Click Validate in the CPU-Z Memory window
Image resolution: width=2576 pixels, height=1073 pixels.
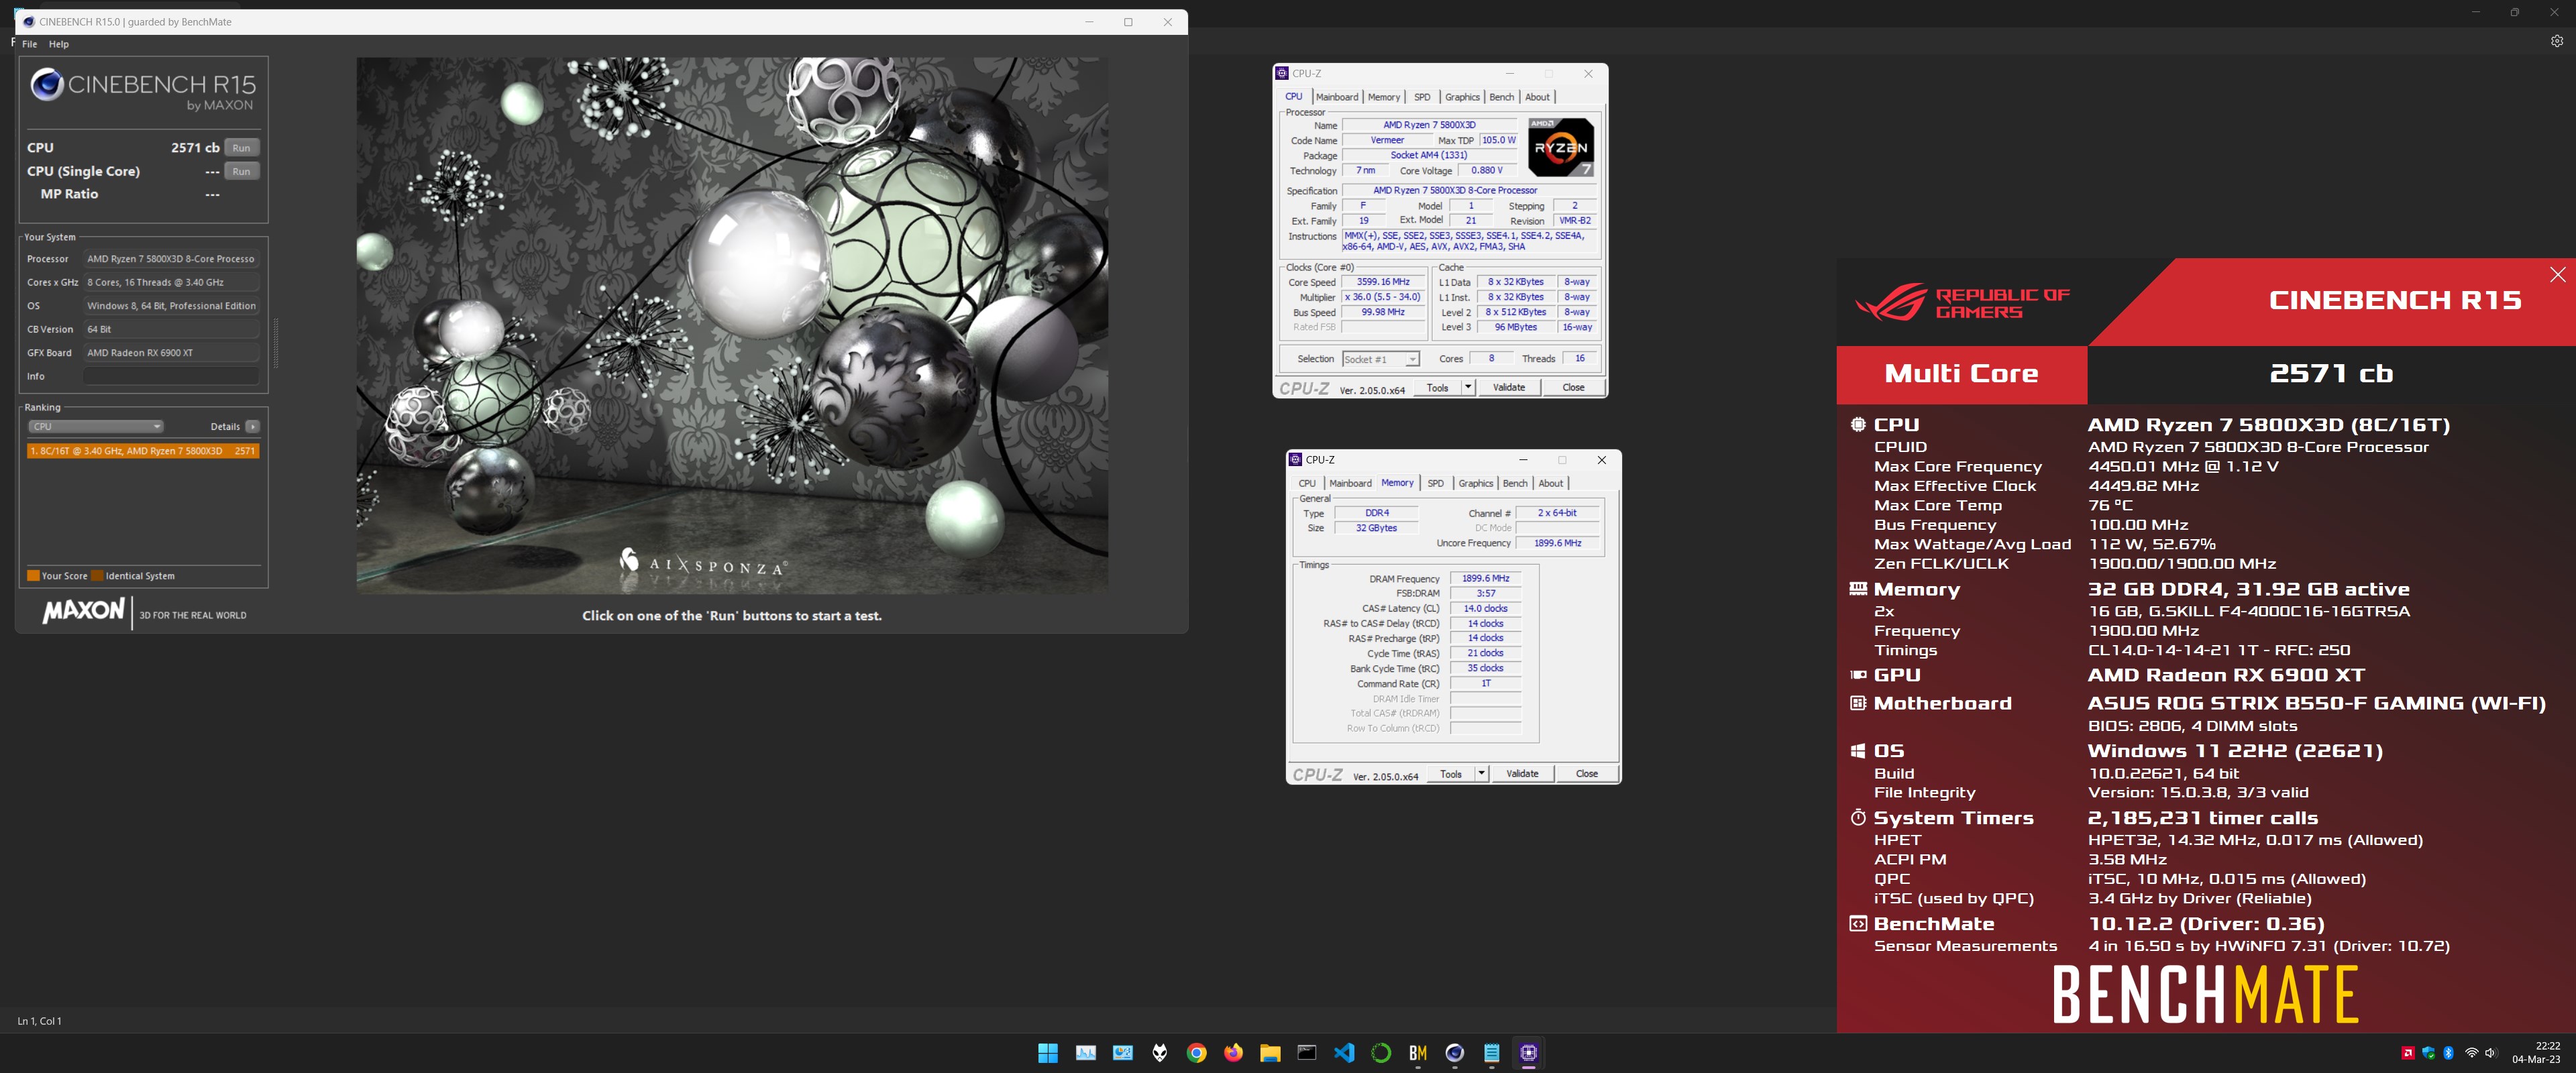point(1522,774)
